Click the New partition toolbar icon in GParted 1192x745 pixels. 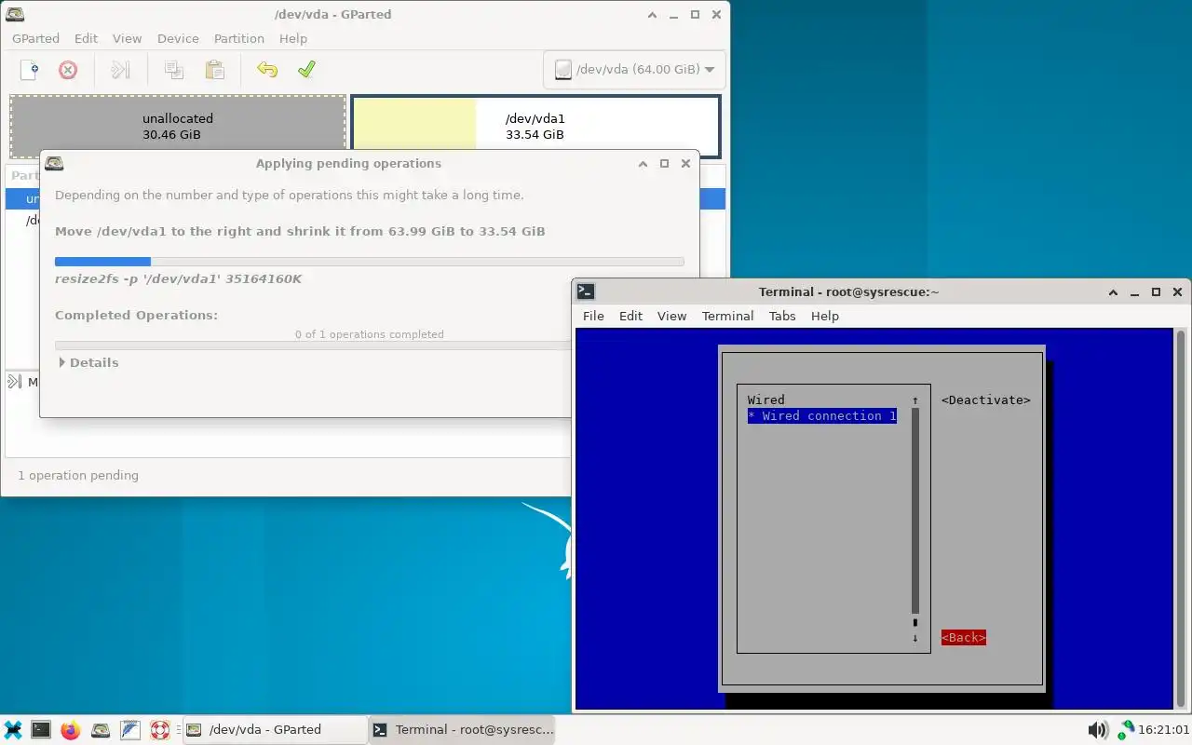coord(30,70)
